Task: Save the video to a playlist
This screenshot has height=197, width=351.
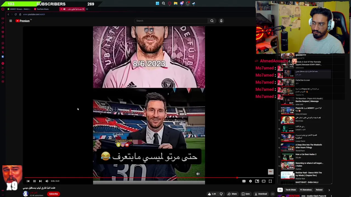Action: pos(245,194)
